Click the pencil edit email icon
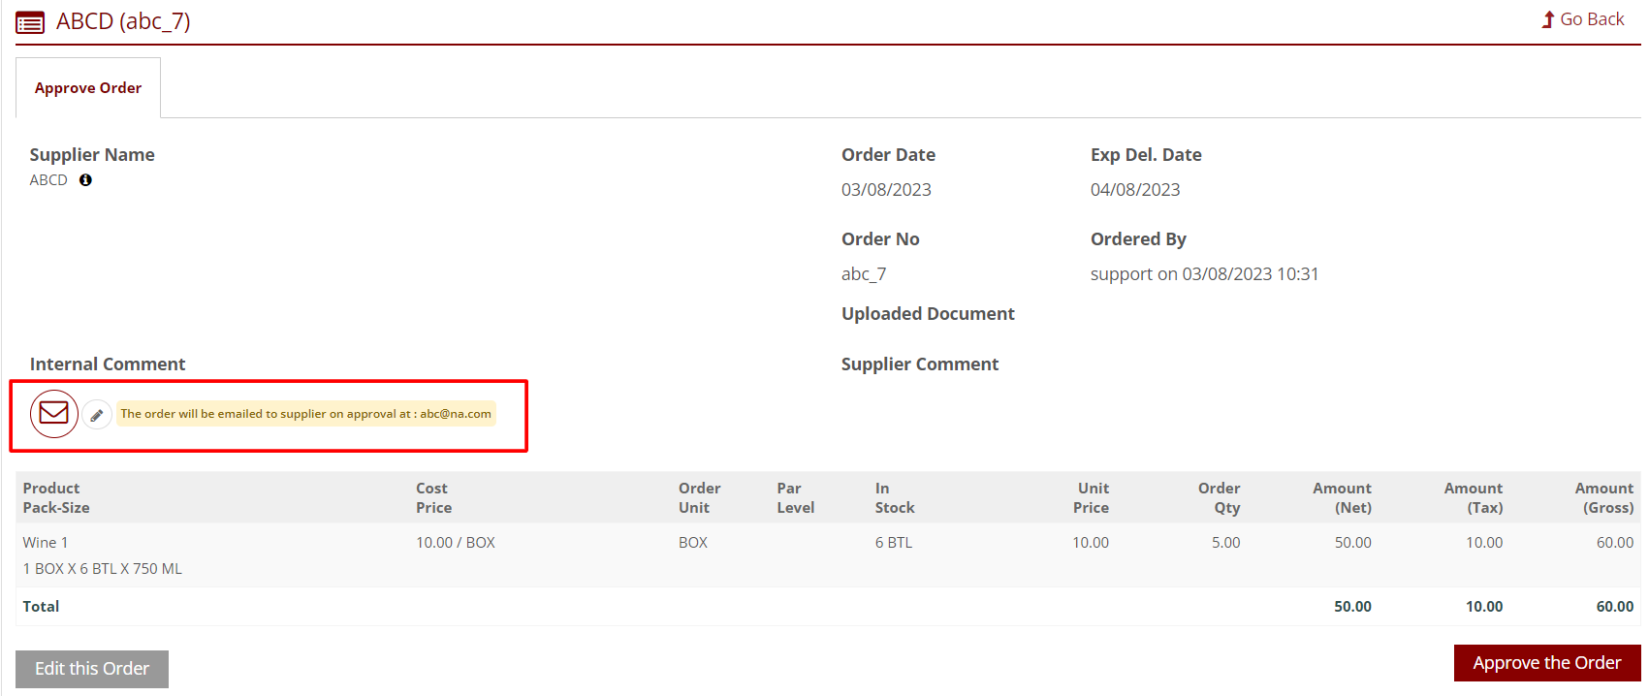 coord(97,415)
